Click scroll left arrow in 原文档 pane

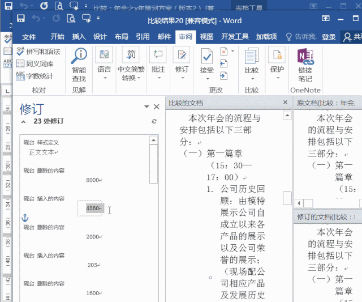(299, 203)
